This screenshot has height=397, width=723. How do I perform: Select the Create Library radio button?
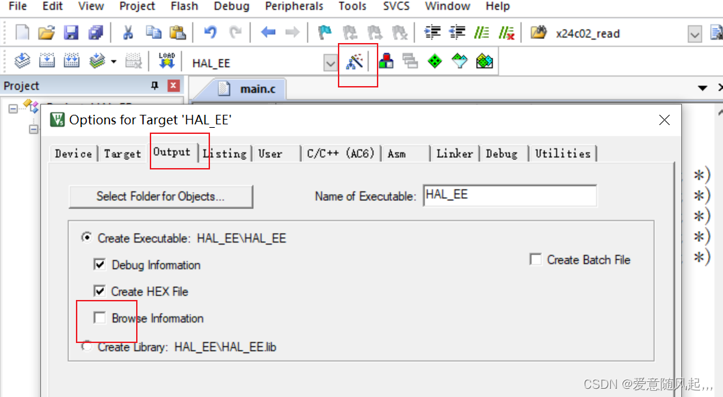click(87, 346)
